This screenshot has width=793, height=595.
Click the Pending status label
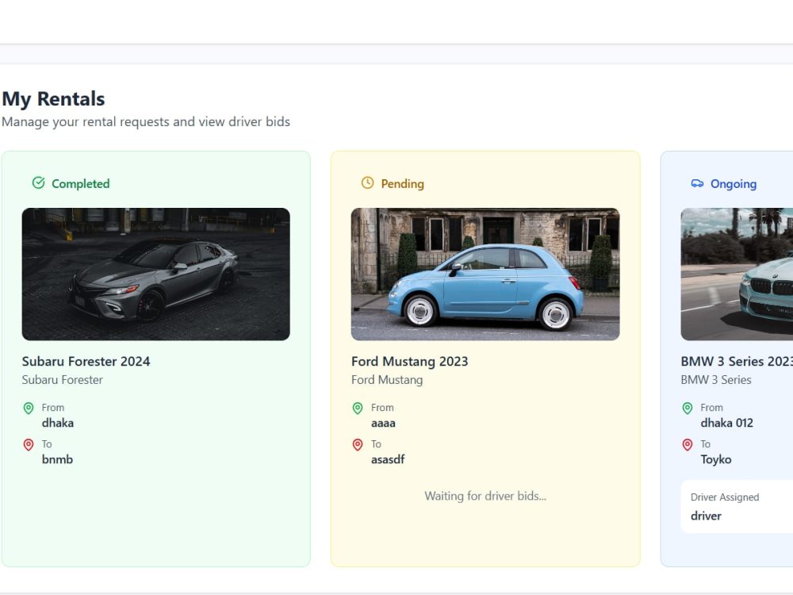point(403,184)
